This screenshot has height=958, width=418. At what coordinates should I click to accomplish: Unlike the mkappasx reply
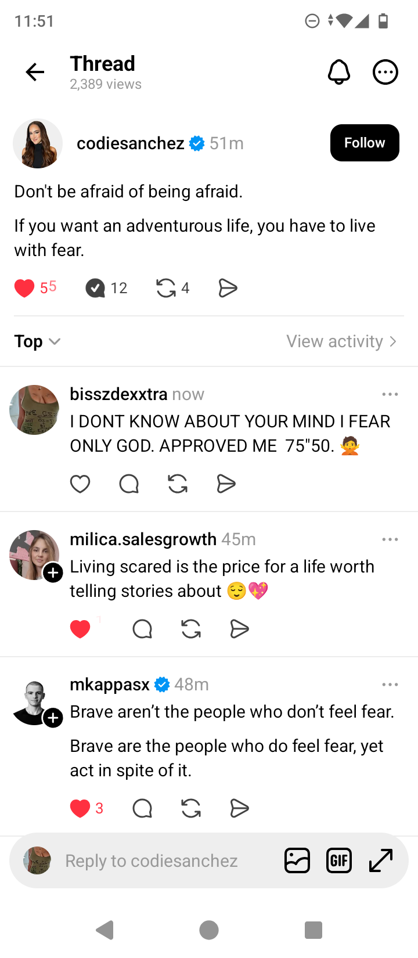click(80, 808)
